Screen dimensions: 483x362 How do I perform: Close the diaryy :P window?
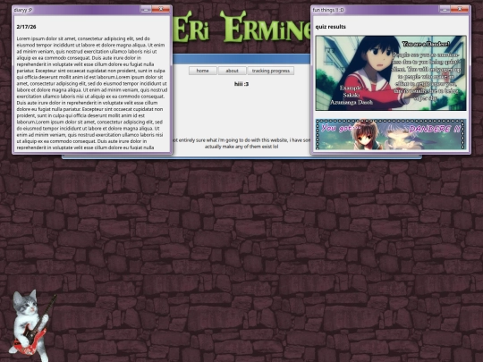click(161, 9)
